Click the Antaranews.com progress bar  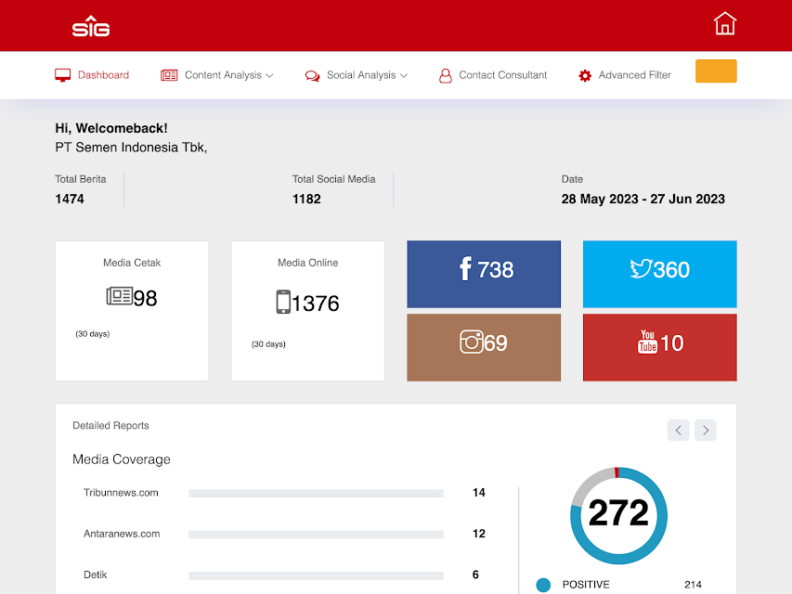(x=316, y=535)
